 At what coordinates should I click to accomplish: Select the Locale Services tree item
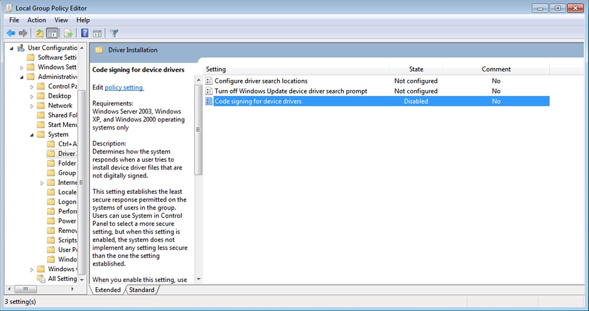pos(67,192)
